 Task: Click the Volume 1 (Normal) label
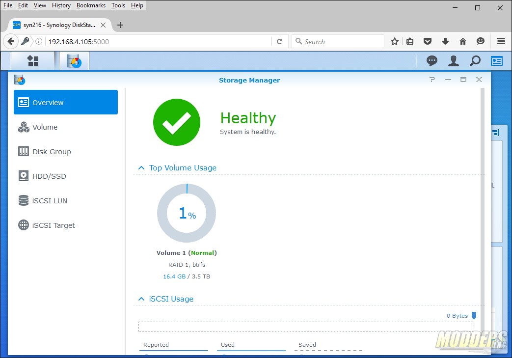pyautogui.click(x=187, y=253)
